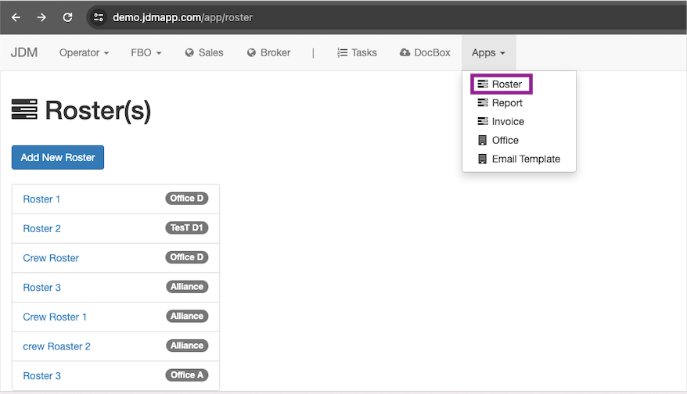Open Email Template from Apps menu
This screenshot has height=394, width=687.
(x=525, y=159)
